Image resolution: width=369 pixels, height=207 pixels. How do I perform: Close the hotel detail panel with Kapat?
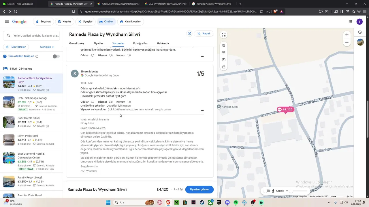coord(204,34)
